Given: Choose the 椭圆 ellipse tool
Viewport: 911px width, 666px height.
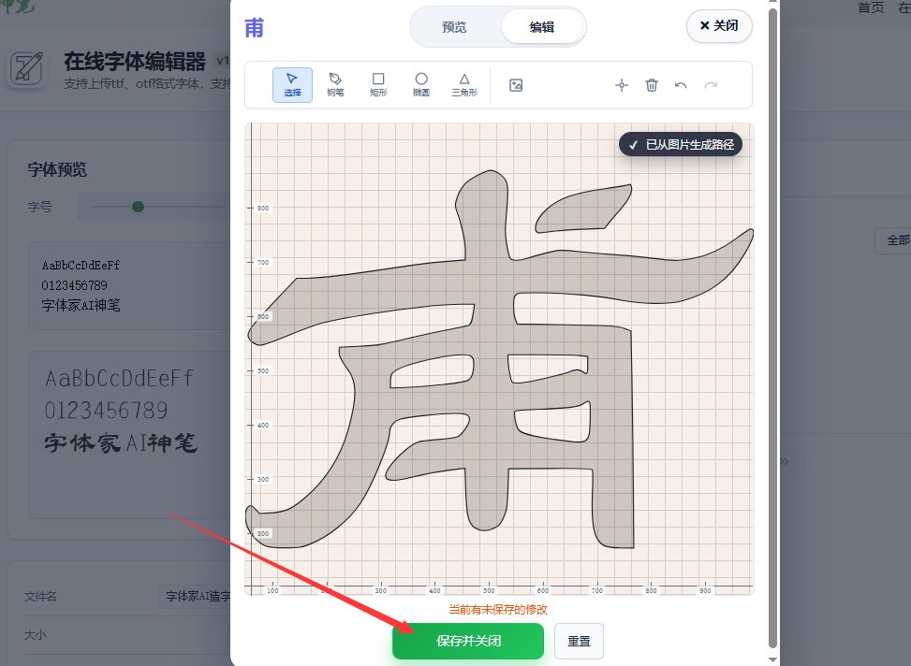Looking at the screenshot, I should (421, 84).
